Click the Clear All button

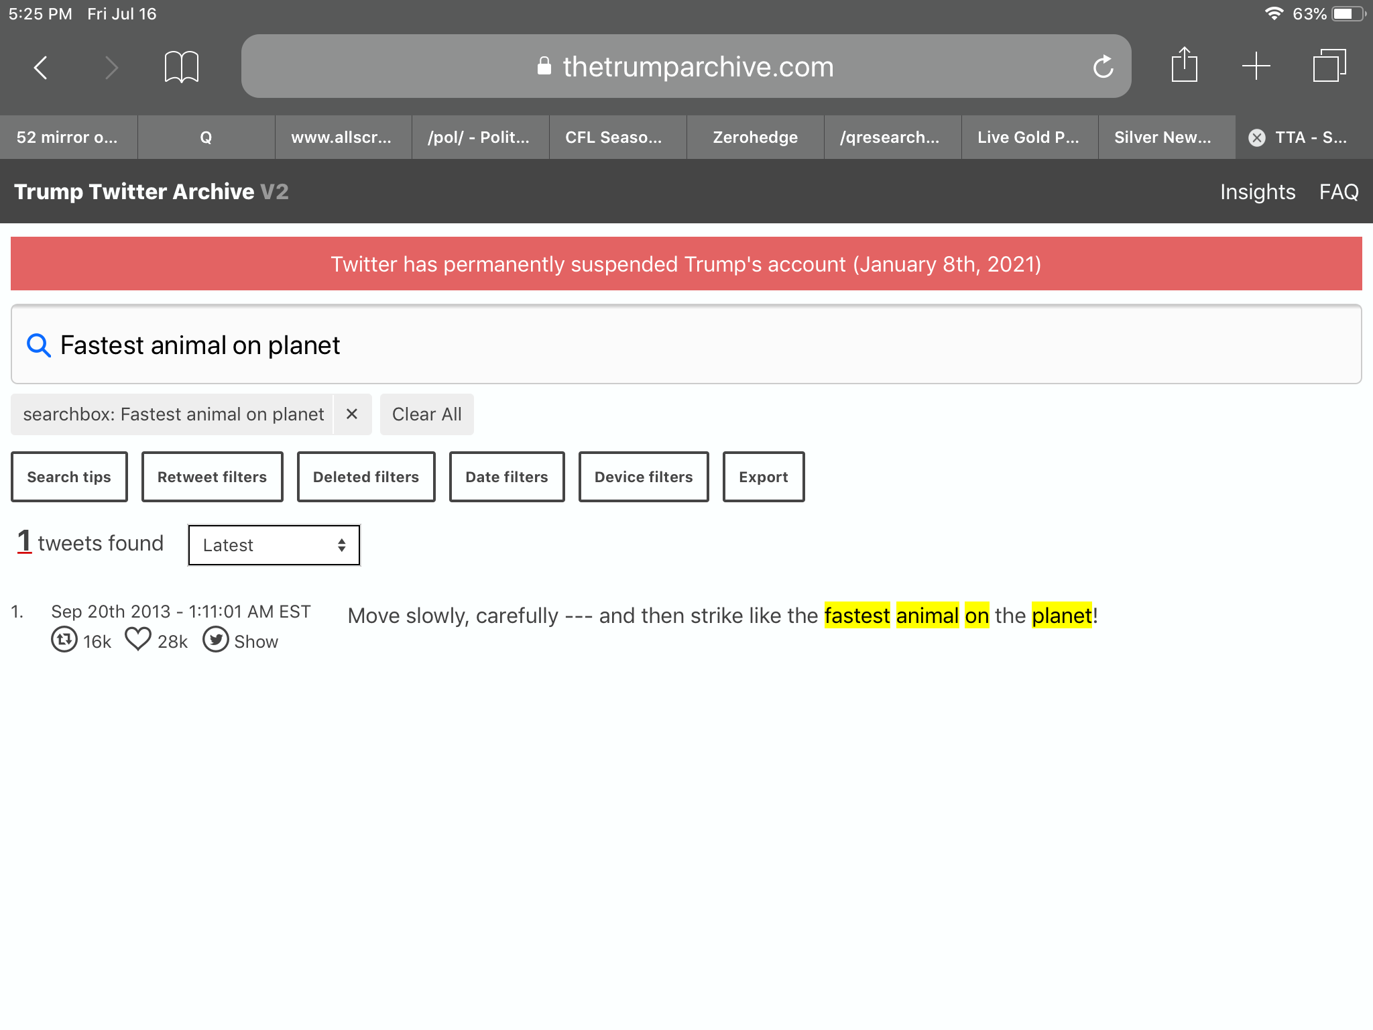click(x=427, y=414)
